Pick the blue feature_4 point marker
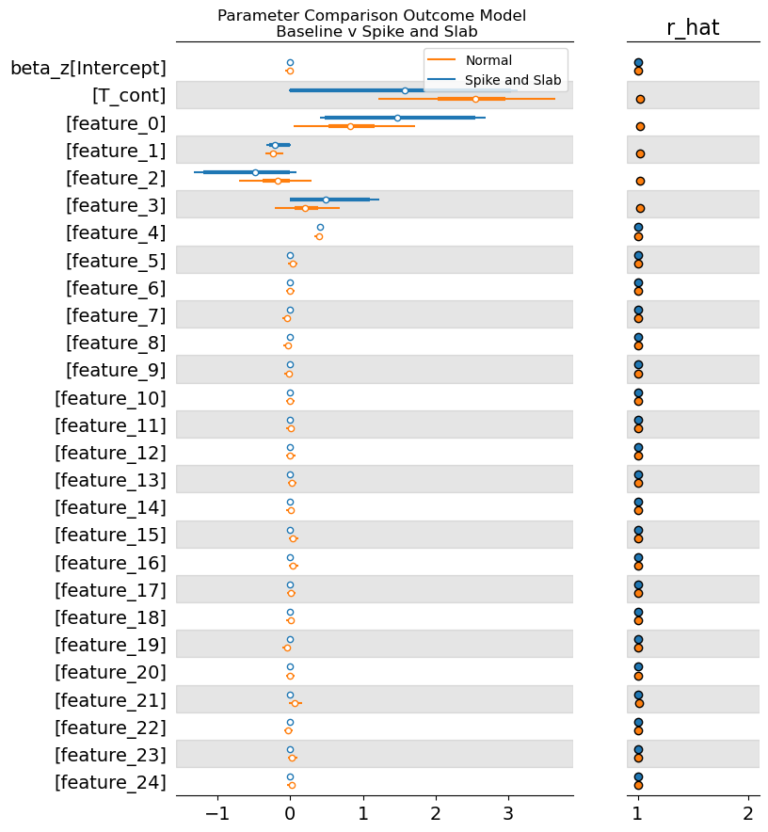 tap(320, 228)
